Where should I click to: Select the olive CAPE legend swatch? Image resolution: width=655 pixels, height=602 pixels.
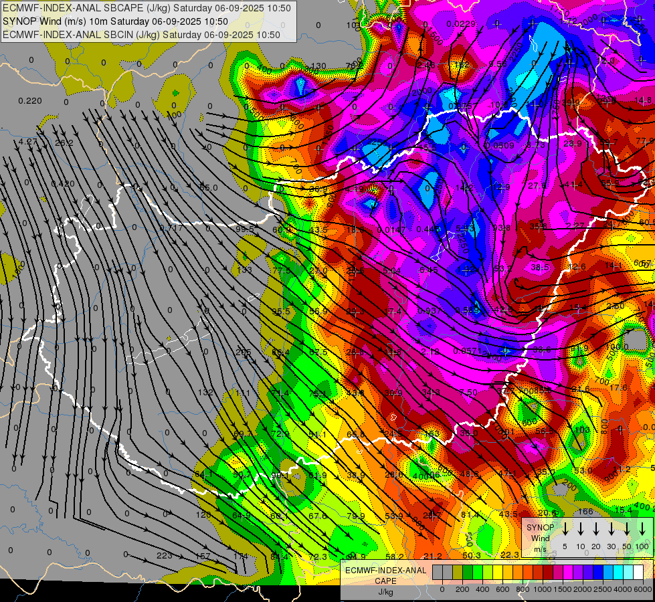click(x=458, y=572)
